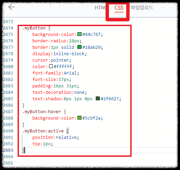Click the dark green #2f6627 swatch
The height and width of the screenshot is (170, 180).
click(x=98, y=99)
